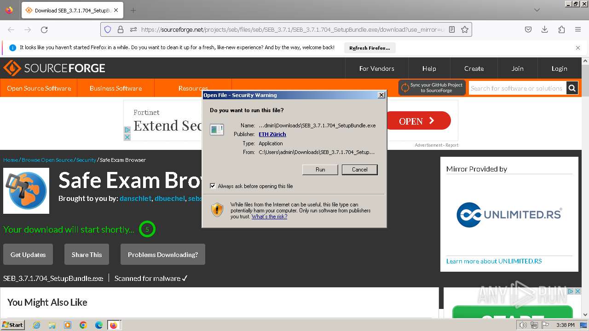
Task: Click Join in the site header
Action: (x=517, y=68)
